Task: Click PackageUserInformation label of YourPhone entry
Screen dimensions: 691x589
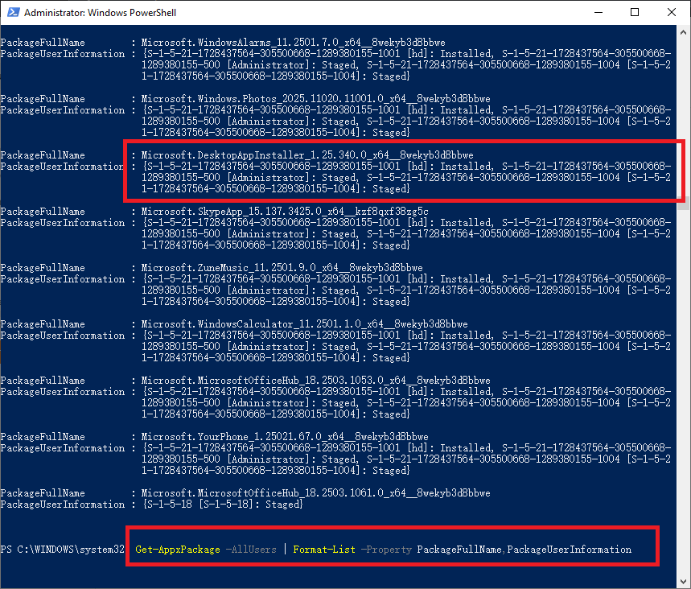Action: click(x=63, y=448)
